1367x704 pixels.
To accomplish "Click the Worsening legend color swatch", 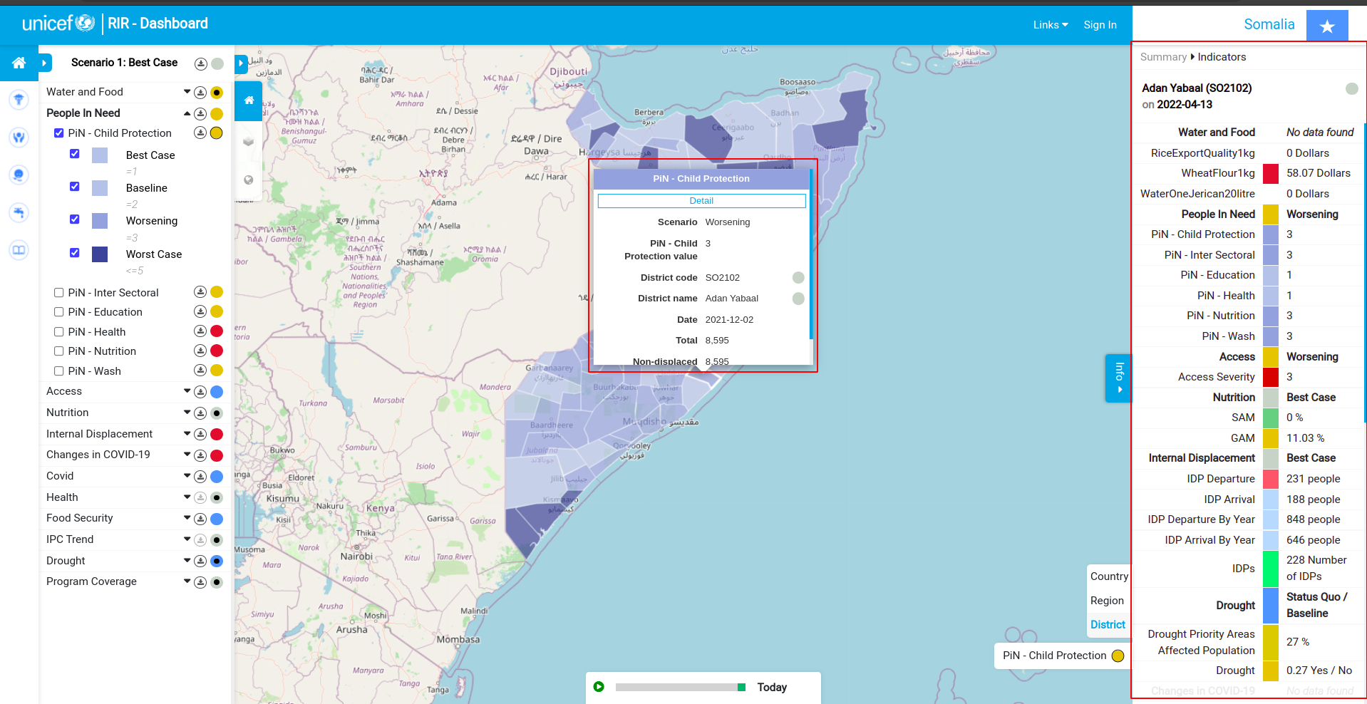I will coord(100,221).
